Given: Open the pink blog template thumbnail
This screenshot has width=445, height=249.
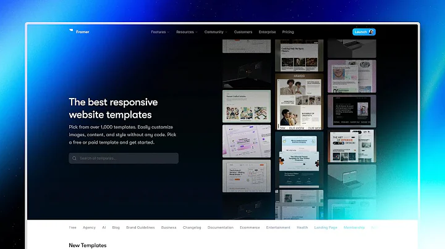Looking at the screenshot, I should 352,76.
